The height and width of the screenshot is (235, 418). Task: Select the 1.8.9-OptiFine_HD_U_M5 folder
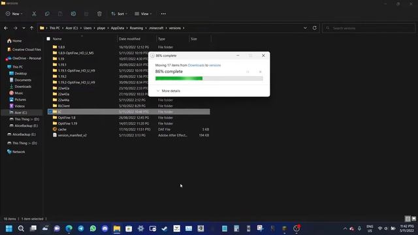[73, 53]
